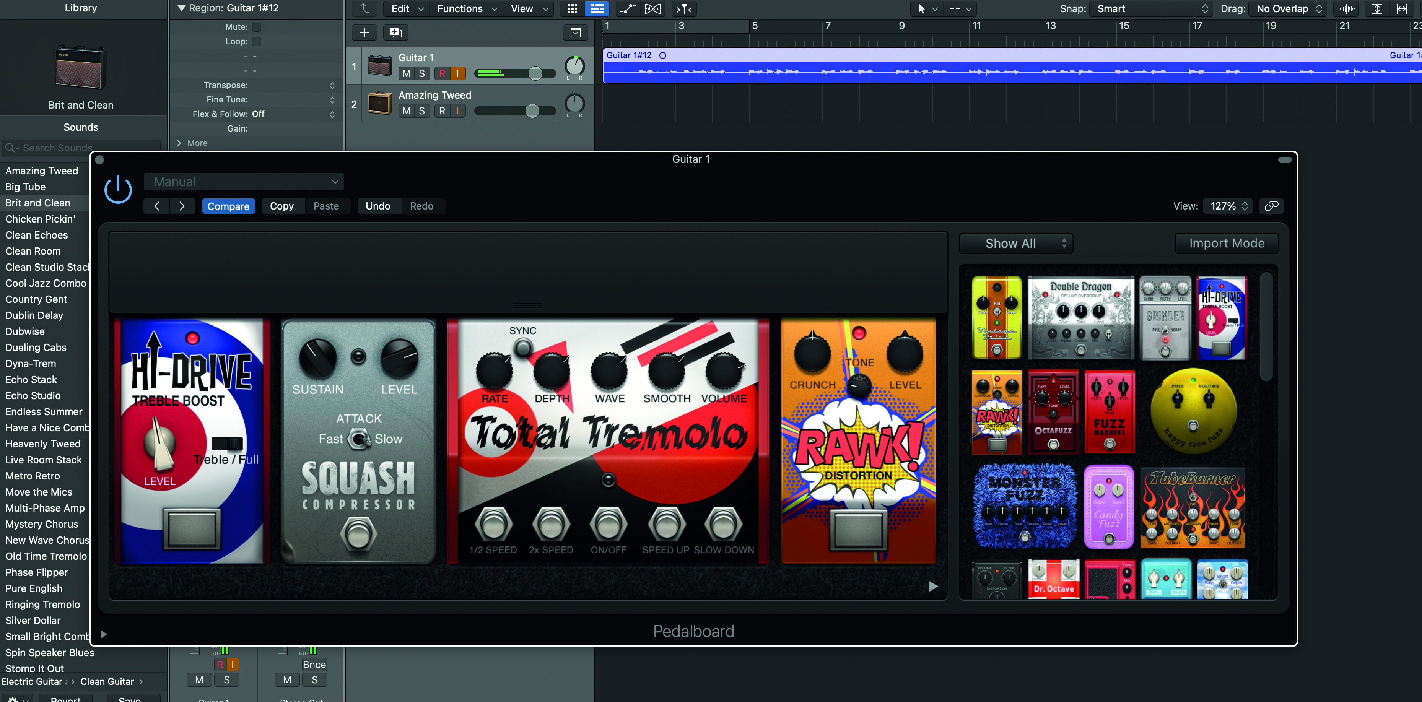Screen dimensions: 1422x702
Task: Click the flex bowtie icon in toolbar
Action: click(x=652, y=9)
